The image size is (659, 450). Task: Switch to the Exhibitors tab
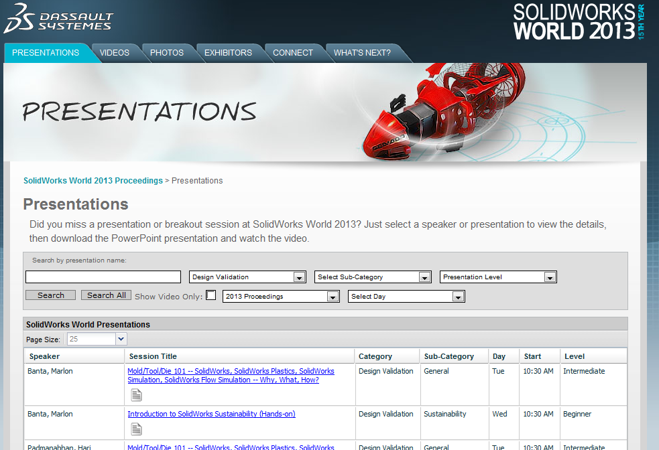(x=228, y=53)
